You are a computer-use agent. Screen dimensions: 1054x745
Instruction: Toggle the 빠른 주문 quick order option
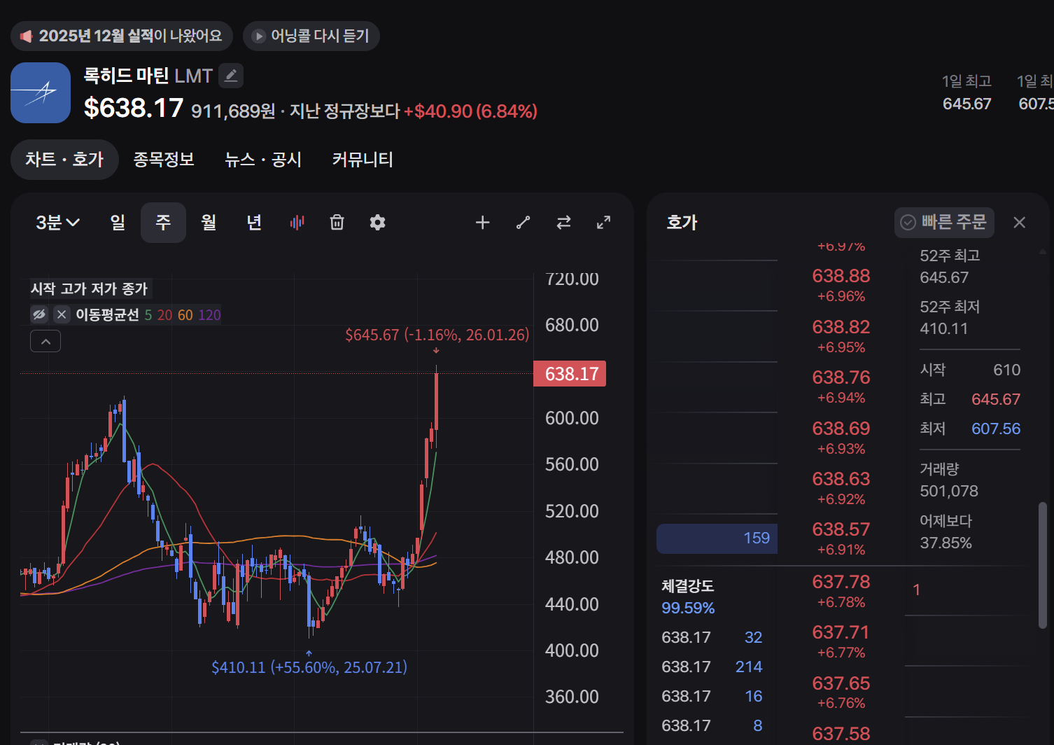[x=944, y=223]
